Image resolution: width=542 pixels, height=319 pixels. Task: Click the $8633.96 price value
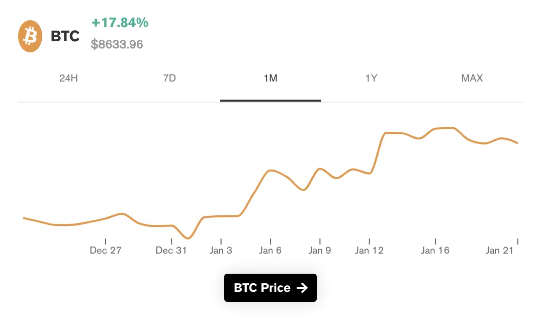(117, 44)
